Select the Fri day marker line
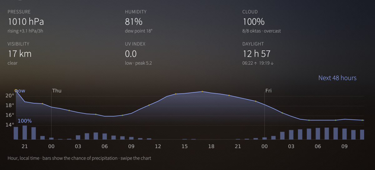 point(265,114)
